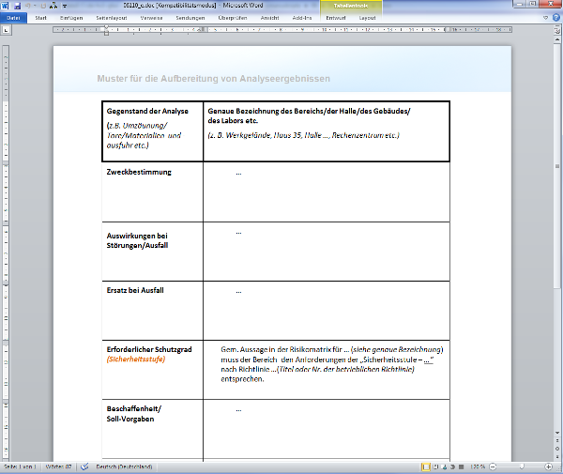Toggle Draft view button in status bar
The width and height of the screenshot is (563, 474).
tap(461, 466)
